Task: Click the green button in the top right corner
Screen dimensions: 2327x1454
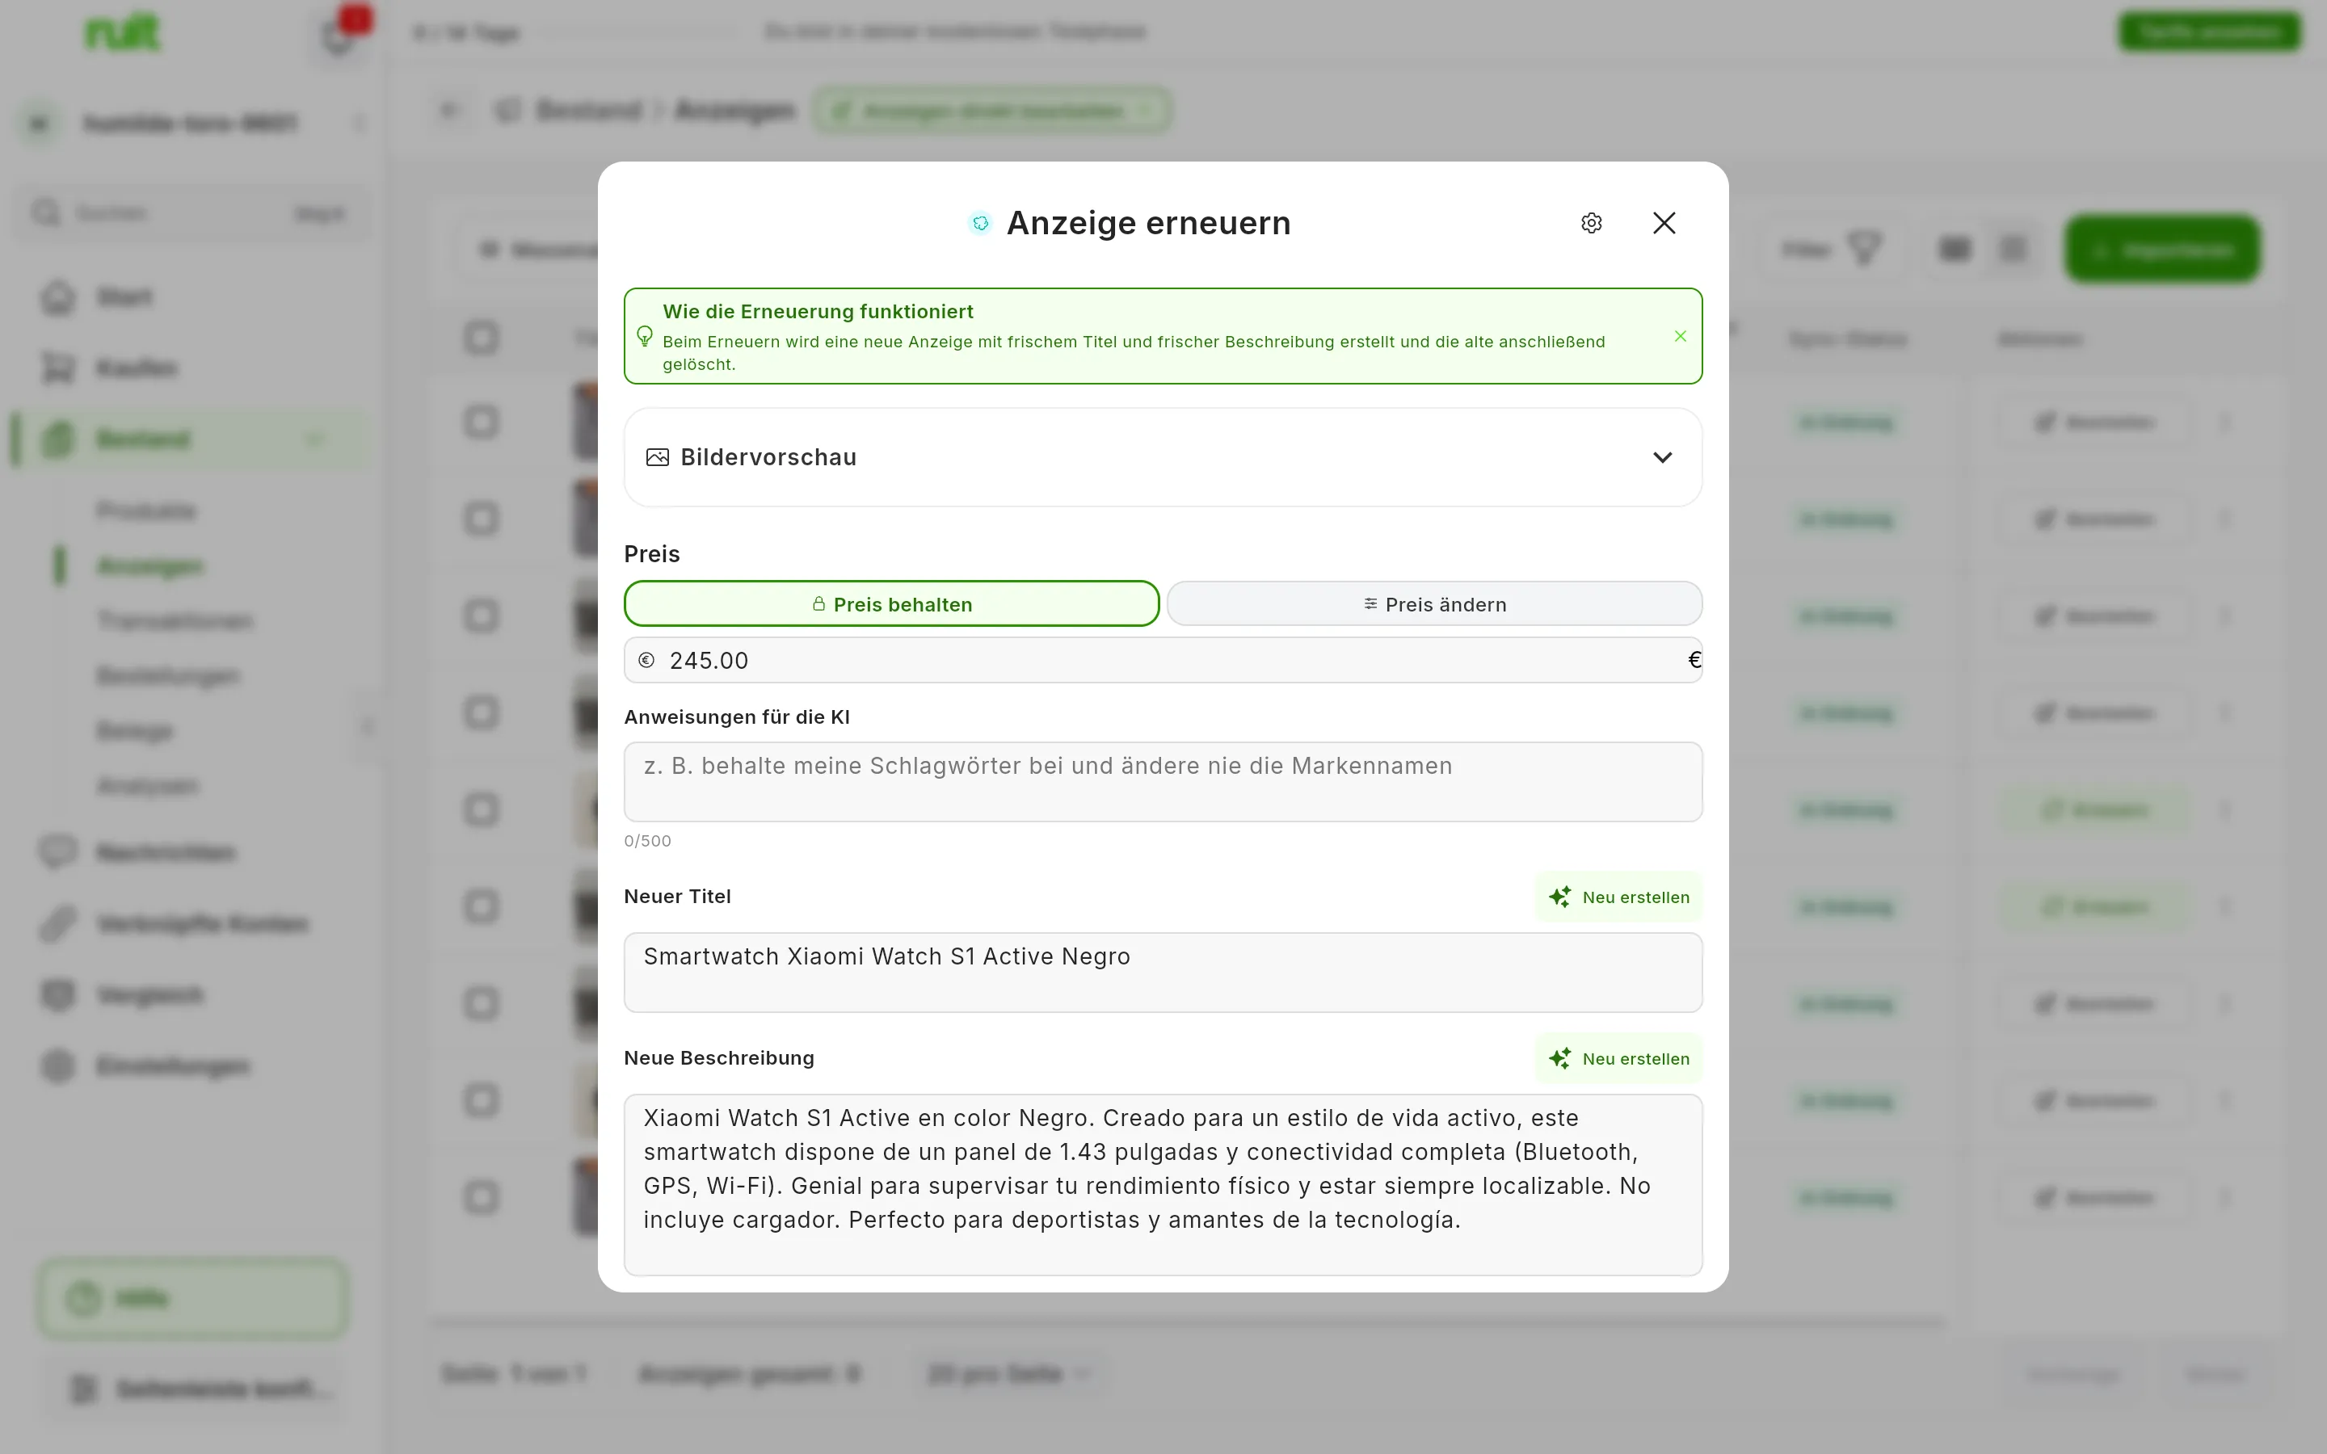Action: pos(2210,32)
